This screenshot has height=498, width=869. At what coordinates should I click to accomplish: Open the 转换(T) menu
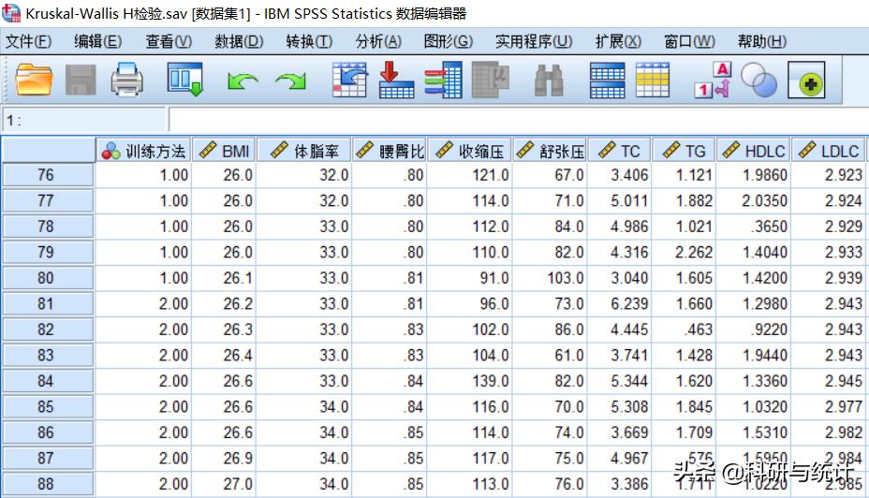pos(309,41)
